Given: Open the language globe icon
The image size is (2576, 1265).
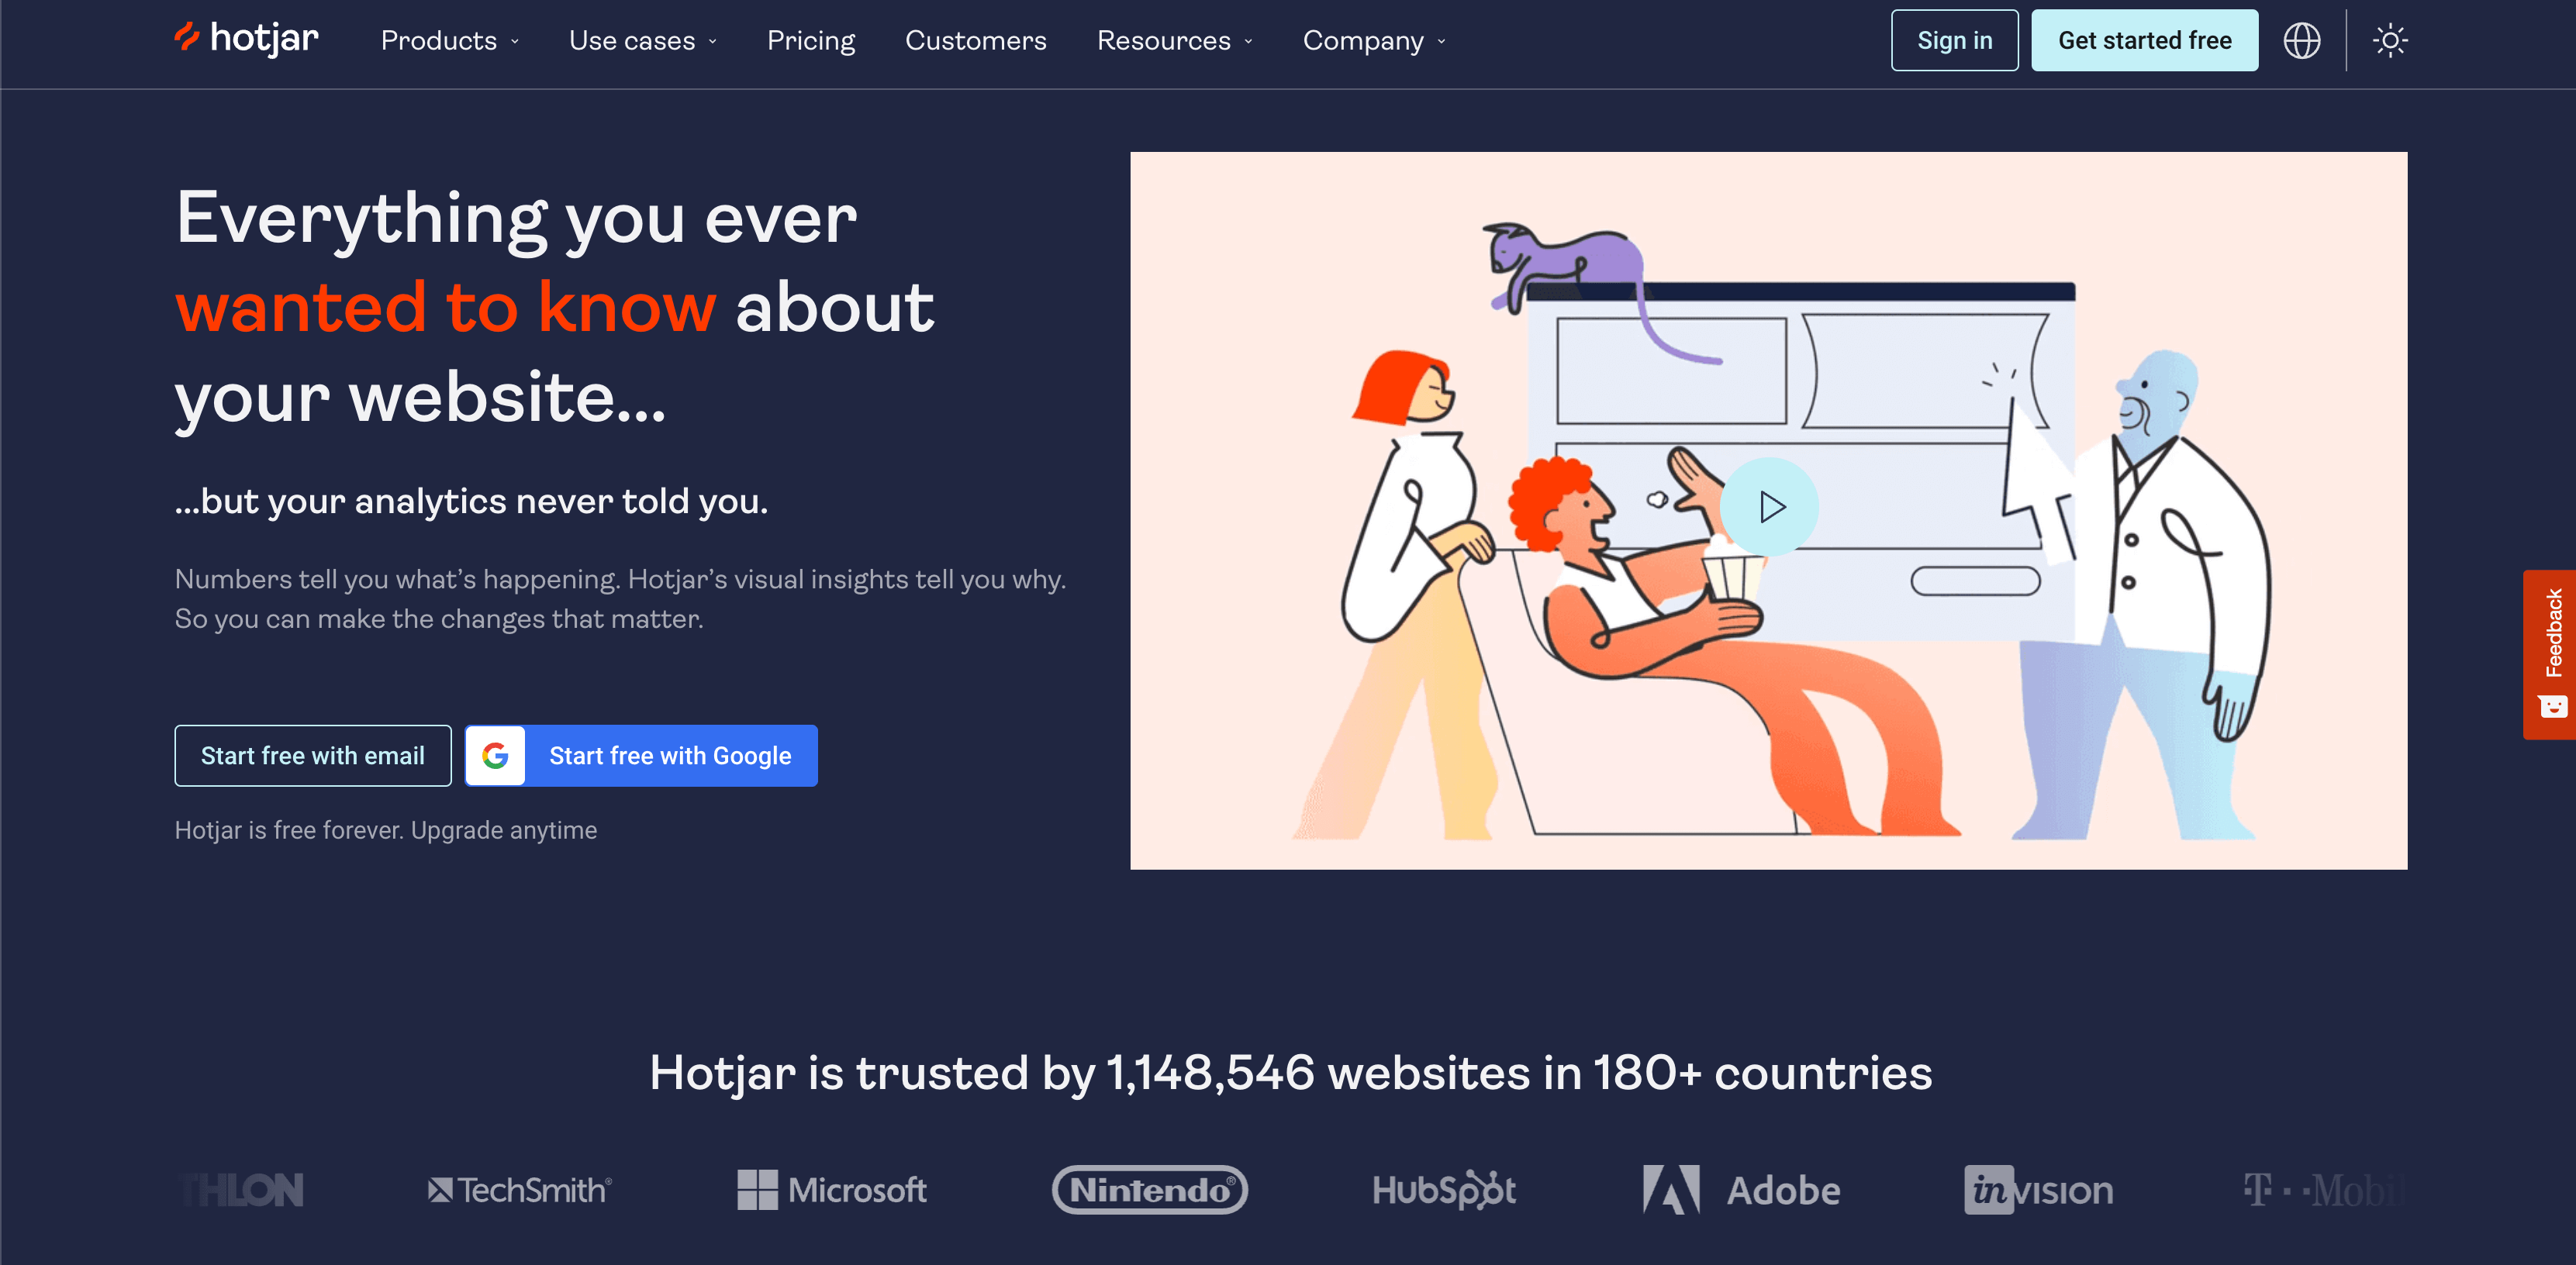Looking at the screenshot, I should tap(2301, 40).
